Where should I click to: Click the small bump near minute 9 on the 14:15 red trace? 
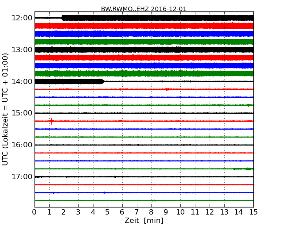[167, 89]
